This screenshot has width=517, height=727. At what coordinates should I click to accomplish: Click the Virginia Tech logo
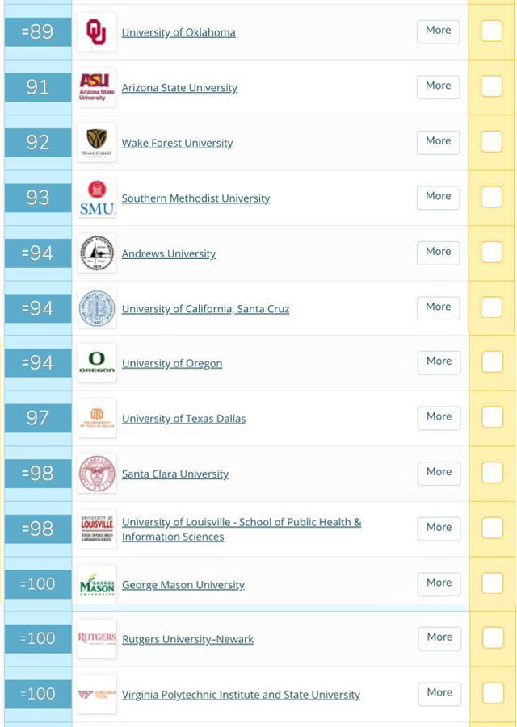(x=96, y=694)
